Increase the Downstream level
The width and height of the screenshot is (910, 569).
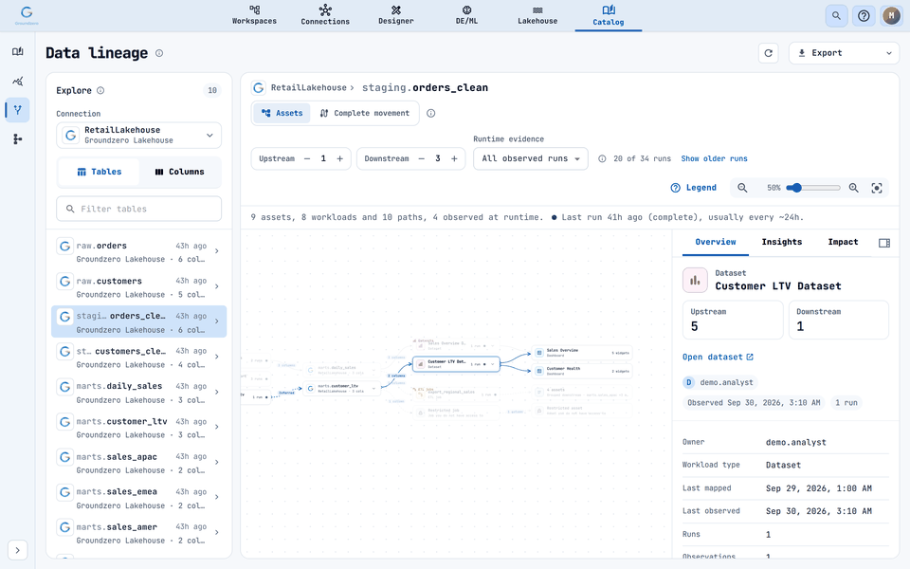pos(454,158)
